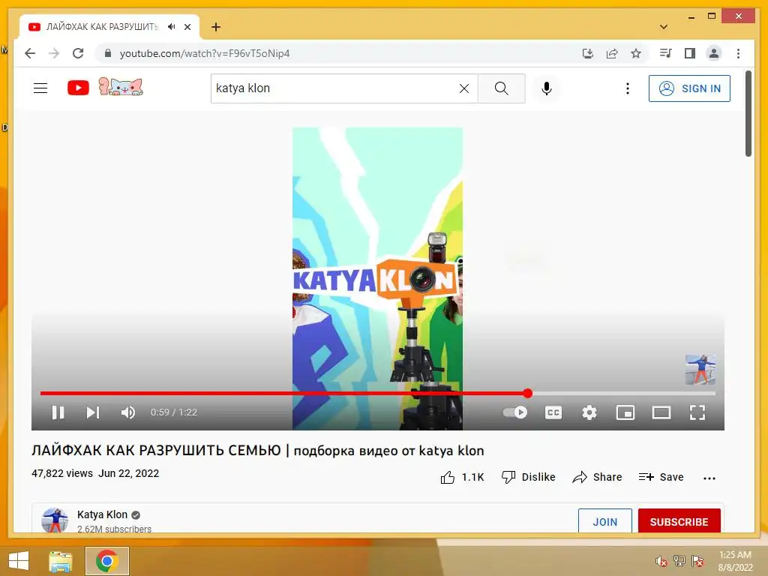The image size is (768, 576).
Task: Open the Chrome profile avatar
Action: coord(714,53)
